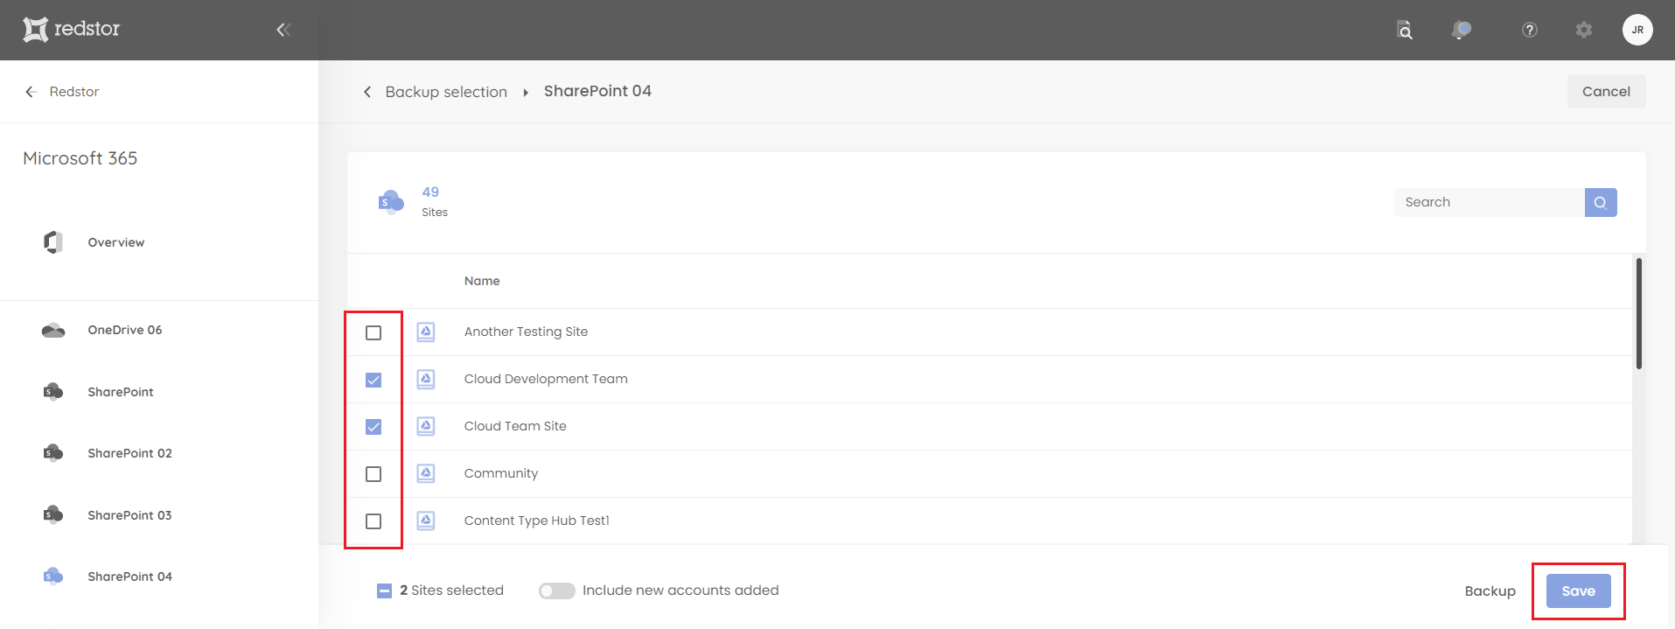The image size is (1675, 629).
Task: Click the Another Testing Site row icon
Action: click(x=426, y=332)
